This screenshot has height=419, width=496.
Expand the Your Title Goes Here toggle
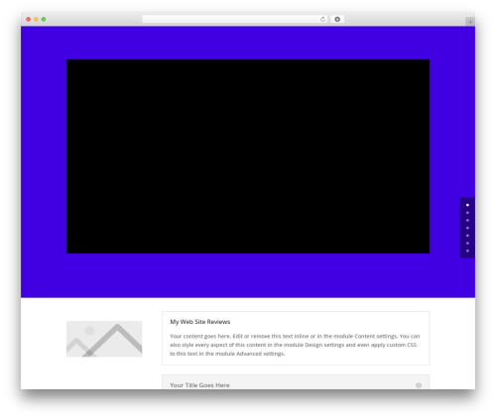click(296, 382)
